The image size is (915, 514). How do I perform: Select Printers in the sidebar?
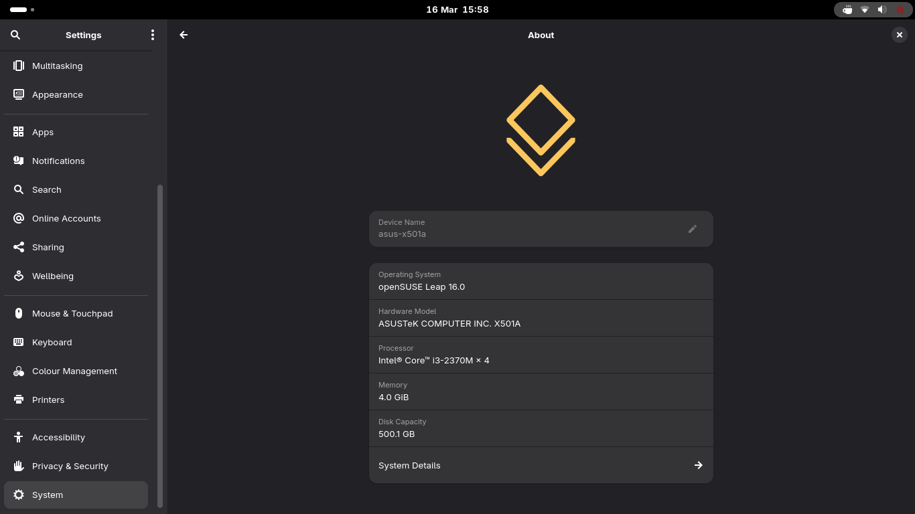click(x=48, y=400)
